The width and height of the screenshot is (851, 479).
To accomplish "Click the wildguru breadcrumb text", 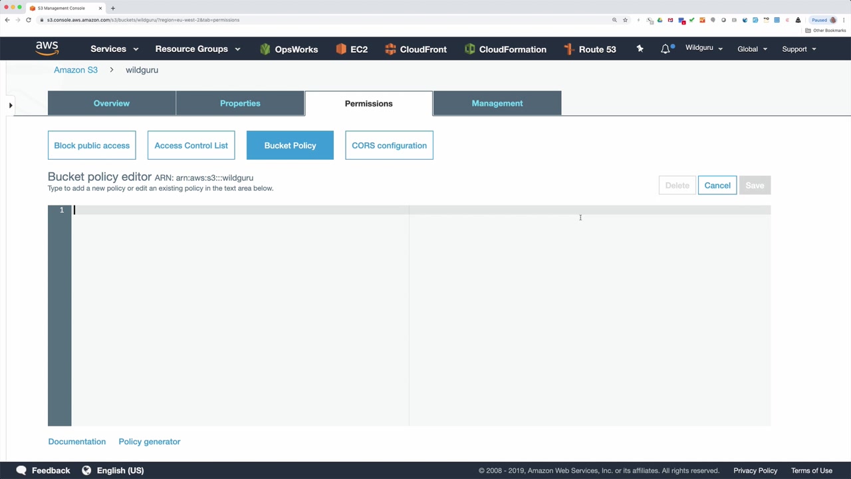I will pos(142,70).
